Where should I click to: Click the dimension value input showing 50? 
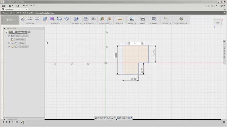click(x=135, y=43)
